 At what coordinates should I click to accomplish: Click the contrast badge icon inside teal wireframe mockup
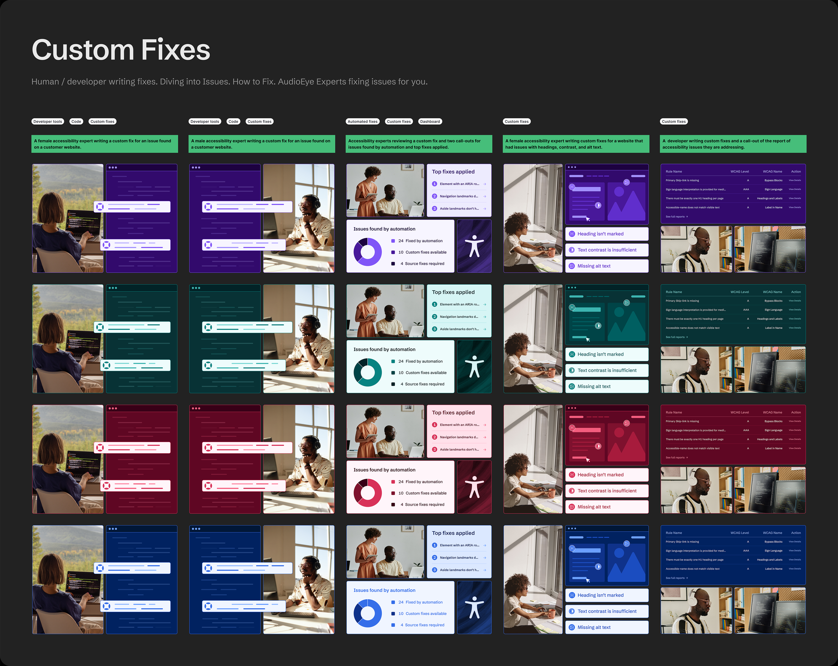(598, 325)
